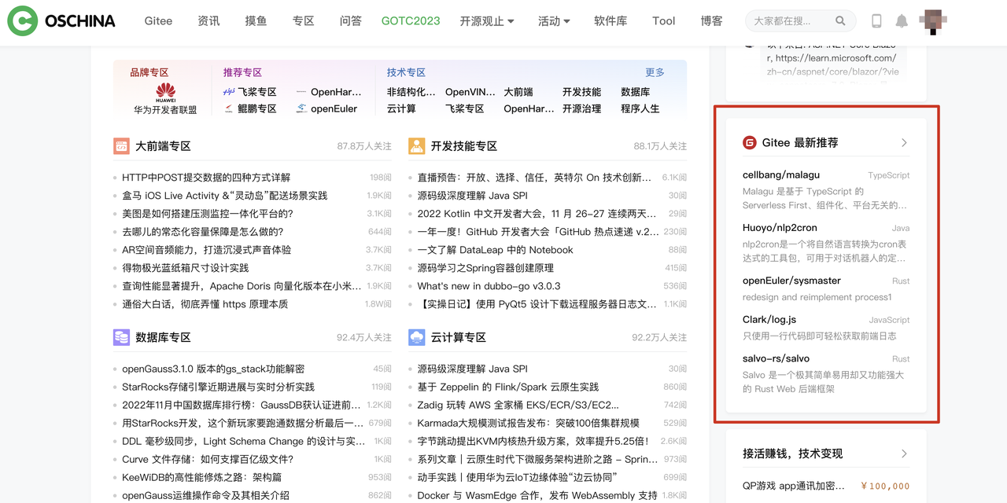The height and width of the screenshot is (503, 1007).
Task: Click the Huawei developer alliance logo
Action: (165, 92)
